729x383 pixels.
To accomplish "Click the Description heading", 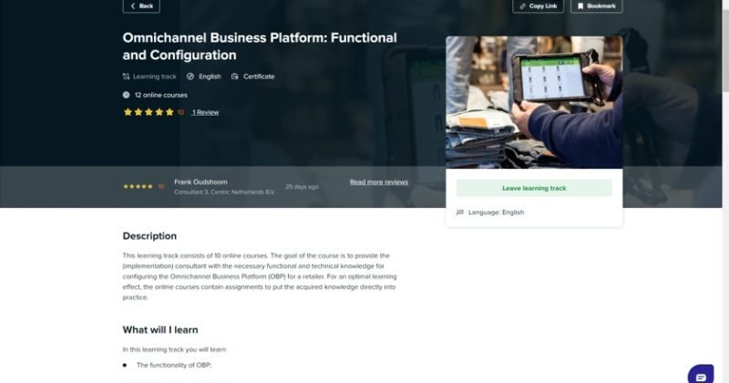I will tap(149, 236).
